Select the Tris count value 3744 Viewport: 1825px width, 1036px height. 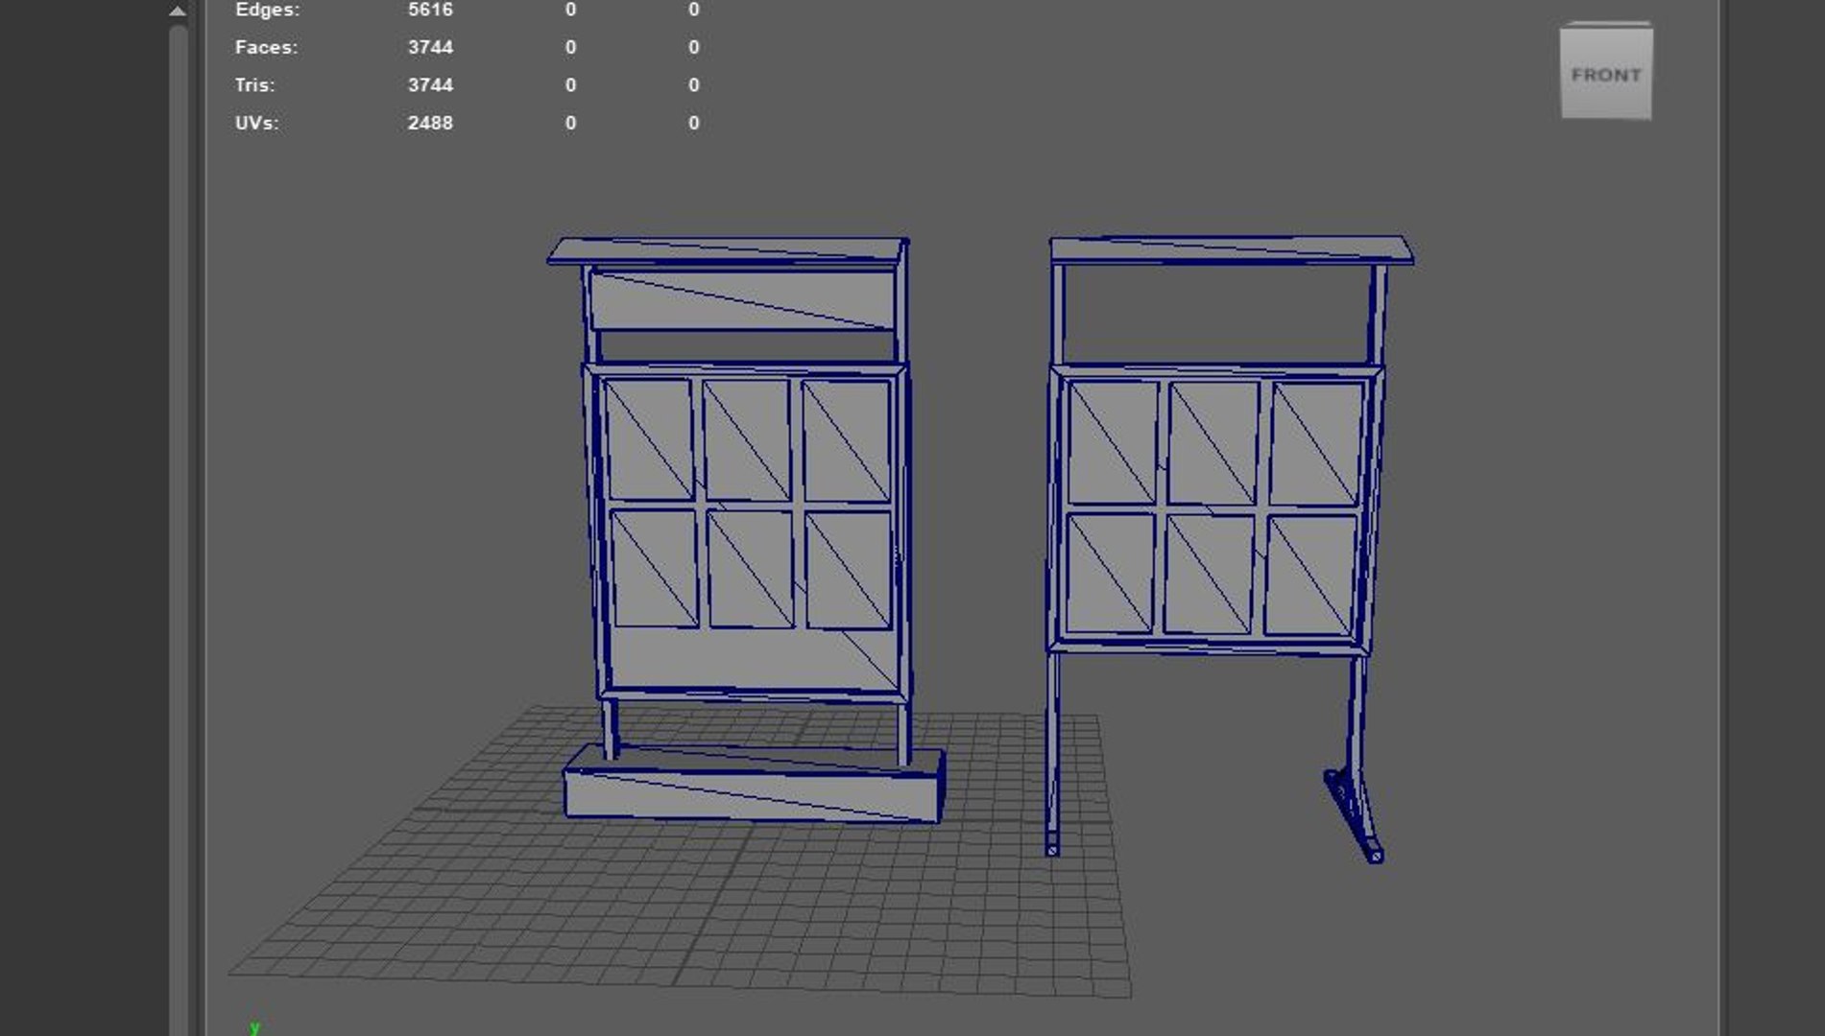[430, 85]
